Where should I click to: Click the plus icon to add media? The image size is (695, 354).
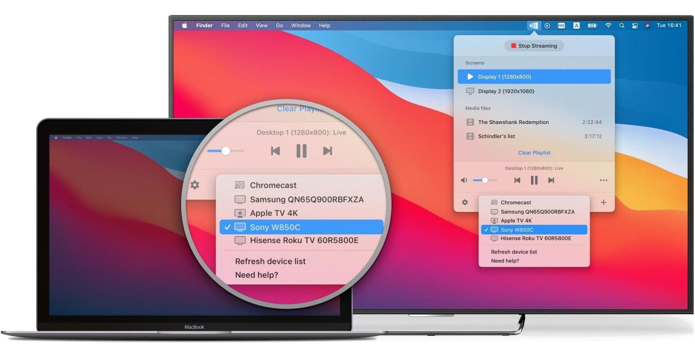[603, 202]
